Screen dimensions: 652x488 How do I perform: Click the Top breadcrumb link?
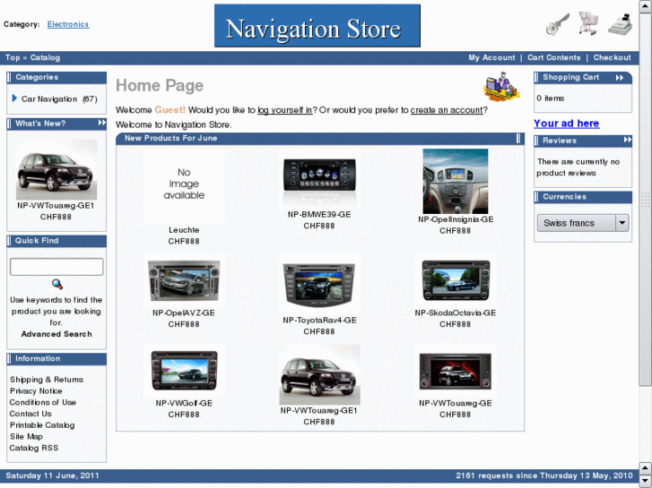[x=13, y=57]
